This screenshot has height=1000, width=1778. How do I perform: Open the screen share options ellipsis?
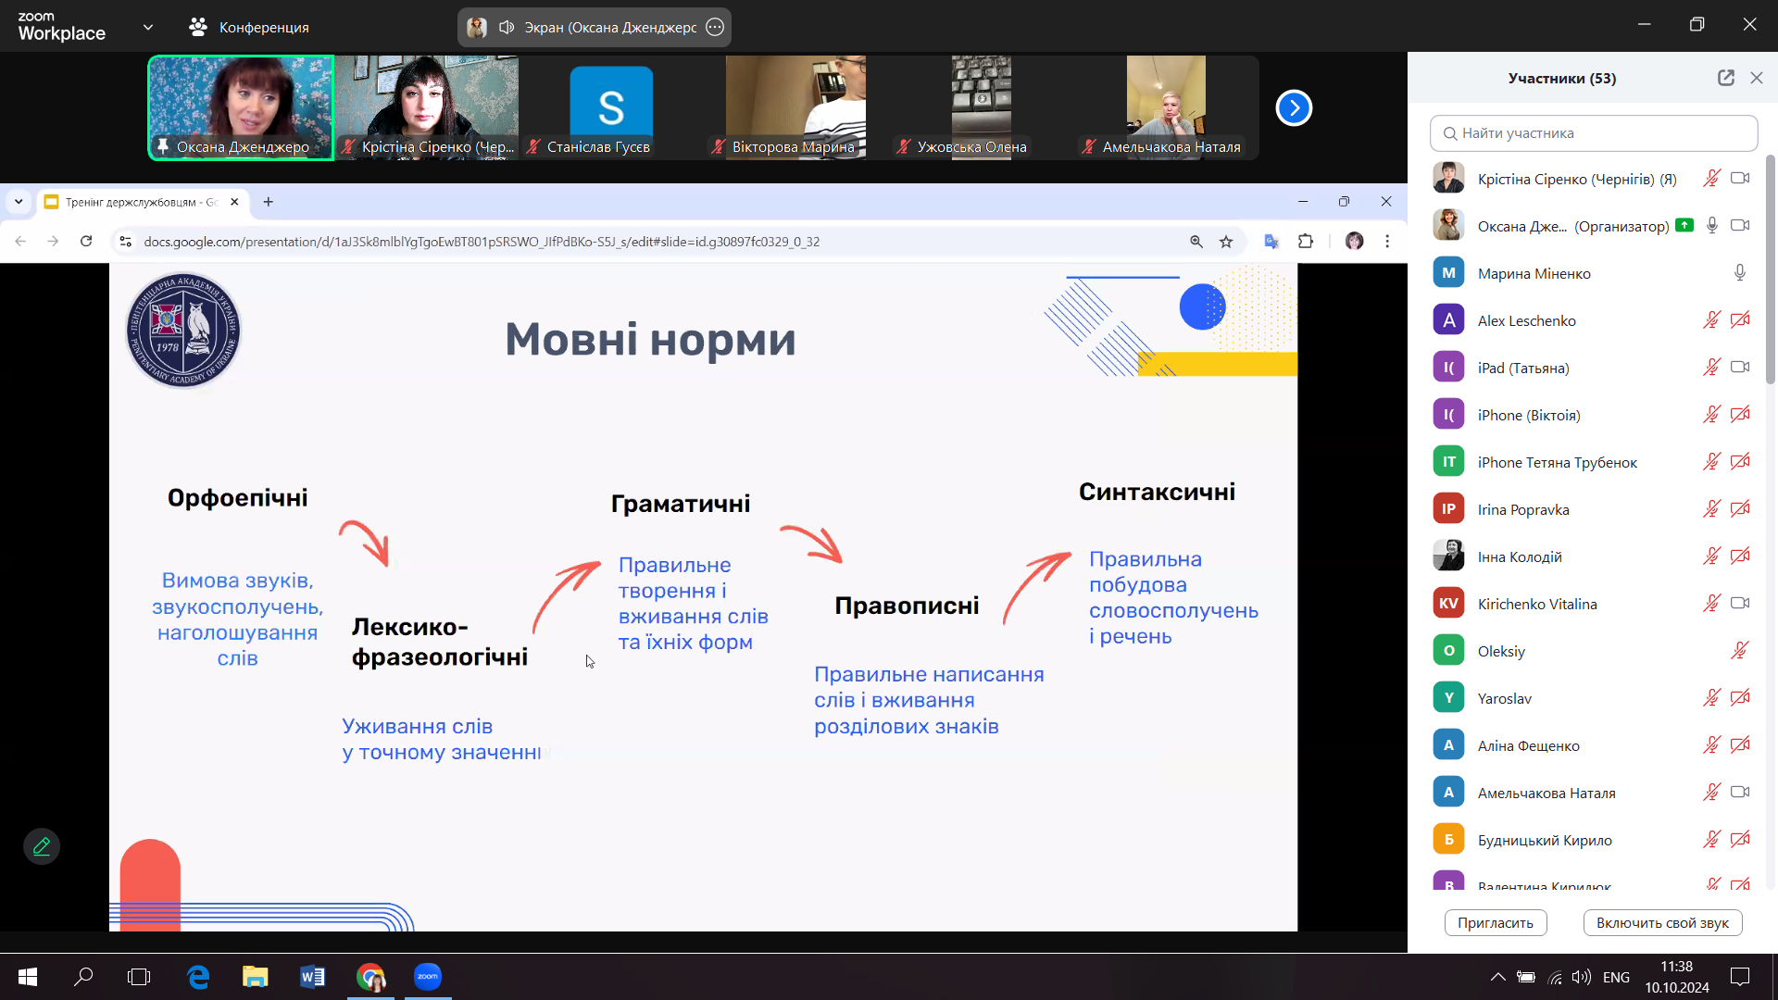point(715,27)
